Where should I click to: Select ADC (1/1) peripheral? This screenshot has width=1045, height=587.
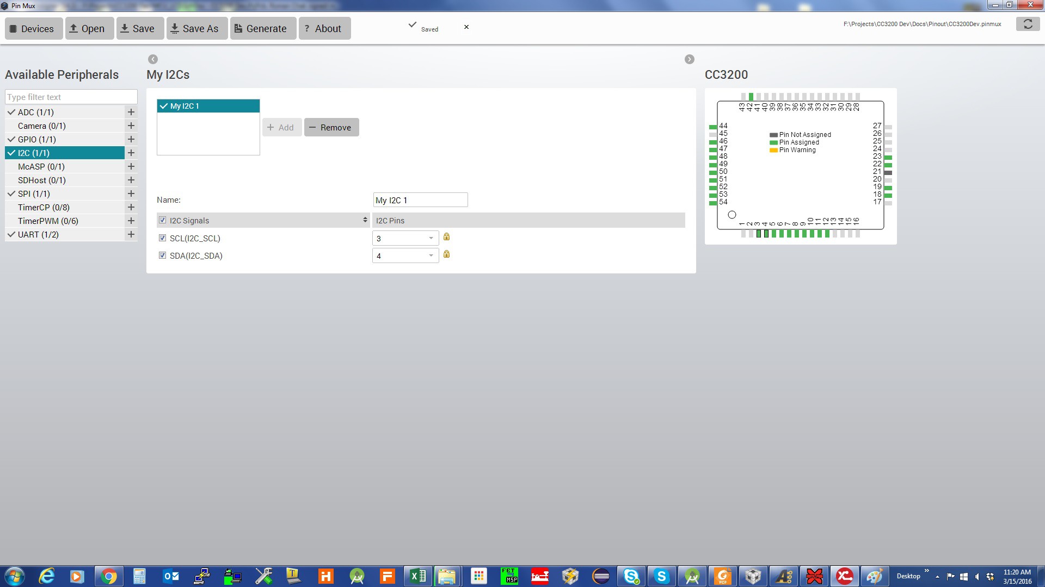click(x=65, y=112)
